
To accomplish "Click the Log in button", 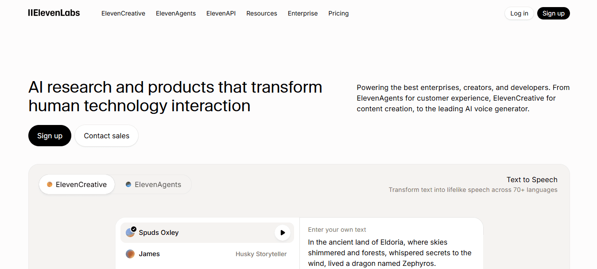I will click(519, 13).
